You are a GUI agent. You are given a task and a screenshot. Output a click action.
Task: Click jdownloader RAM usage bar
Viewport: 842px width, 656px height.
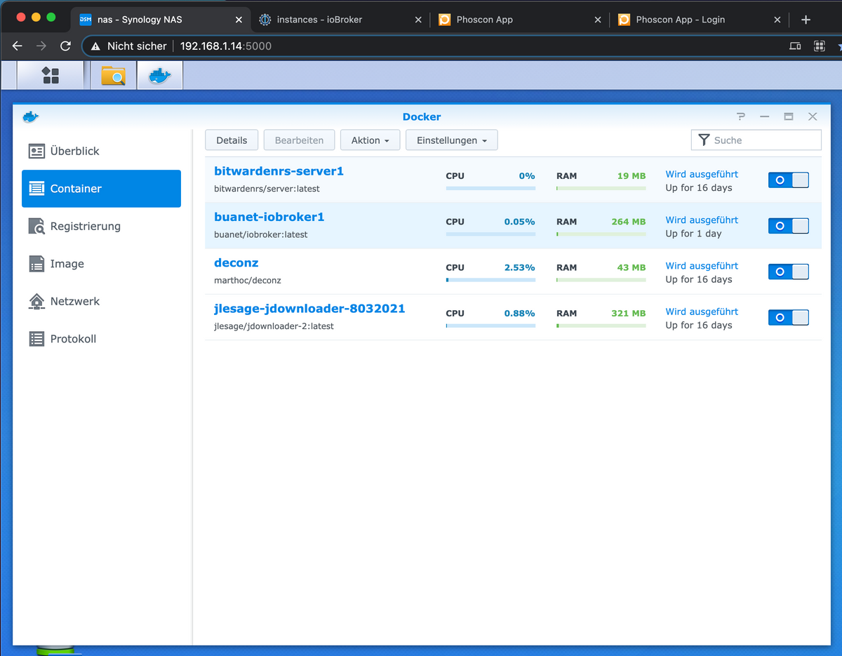coord(601,326)
